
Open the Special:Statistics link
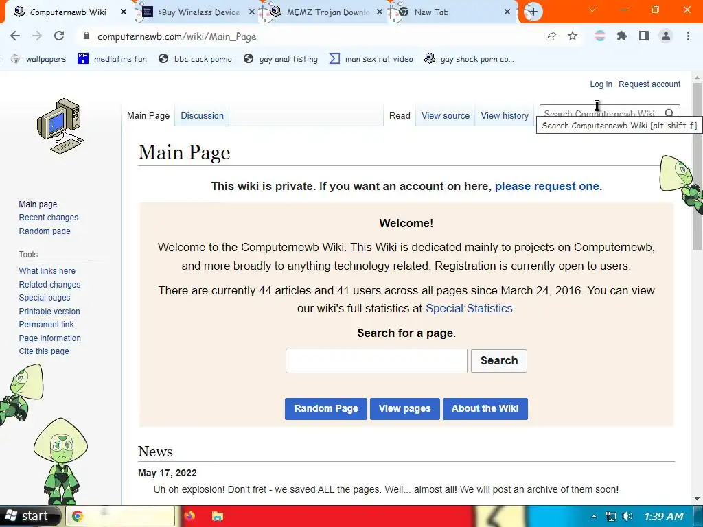pos(469,308)
